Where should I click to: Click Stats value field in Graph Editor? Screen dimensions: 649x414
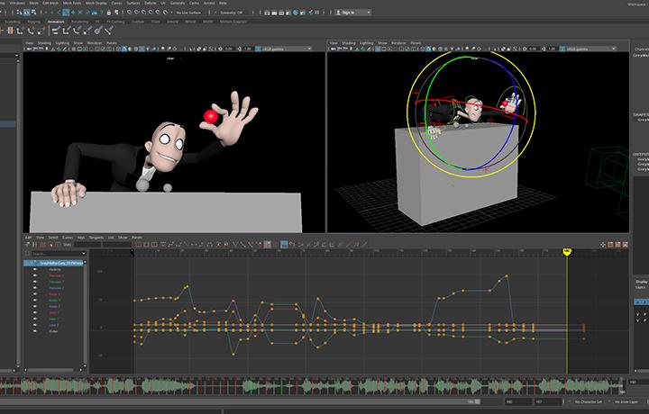click(87, 245)
